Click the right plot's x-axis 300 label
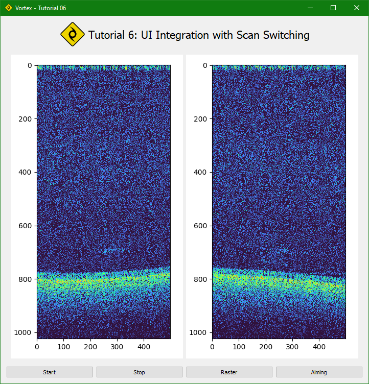This screenshot has width=369, height=384. click(x=292, y=347)
